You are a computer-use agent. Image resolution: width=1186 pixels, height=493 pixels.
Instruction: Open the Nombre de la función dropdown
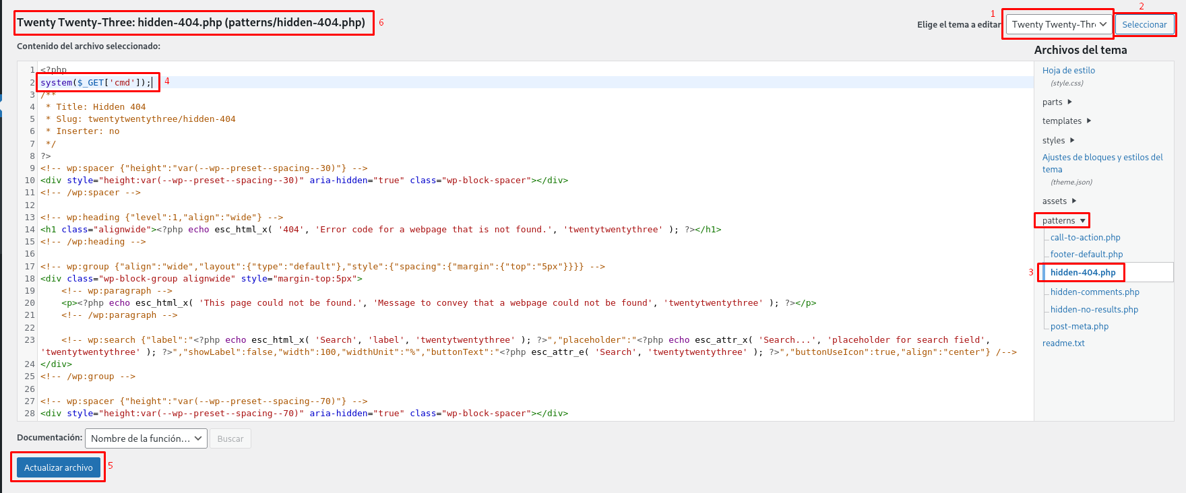point(146,438)
